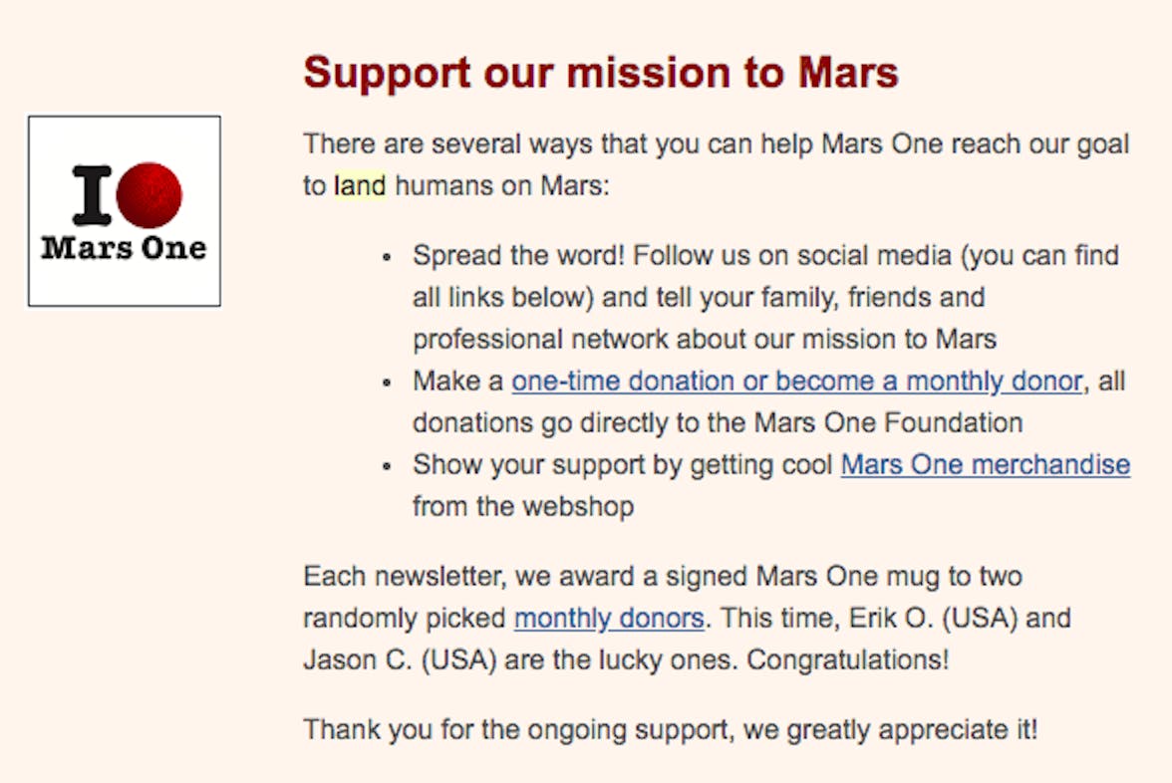The height and width of the screenshot is (783, 1172).
Task: Click the Congratulations! word
Action: click(x=847, y=660)
